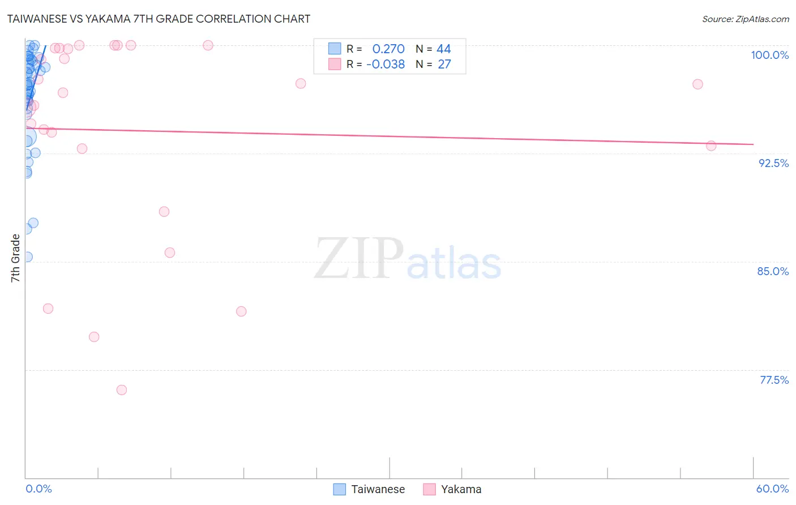Image resolution: width=796 pixels, height=505 pixels.
Task: Click the ZIPatlas watermark logo
Action: coord(408,259)
